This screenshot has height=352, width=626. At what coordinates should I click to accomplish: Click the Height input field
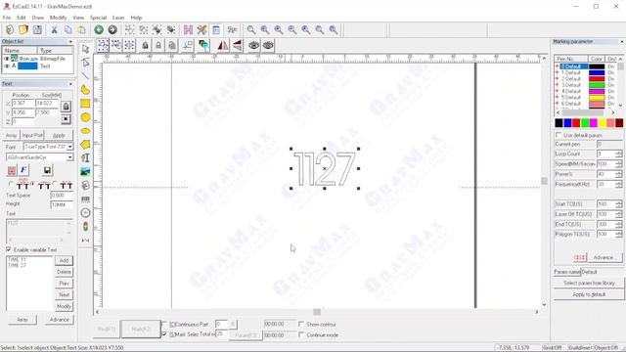[x=62, y=204]
